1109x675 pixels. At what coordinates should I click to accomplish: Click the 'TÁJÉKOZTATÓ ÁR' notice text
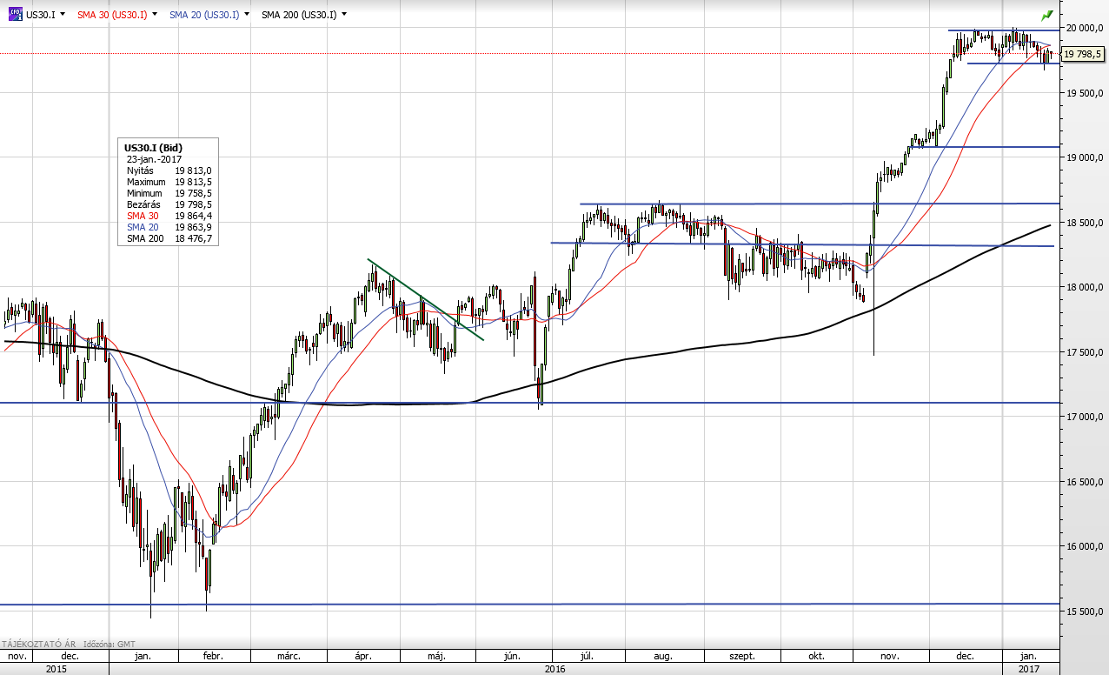click(x=38, y=644)
